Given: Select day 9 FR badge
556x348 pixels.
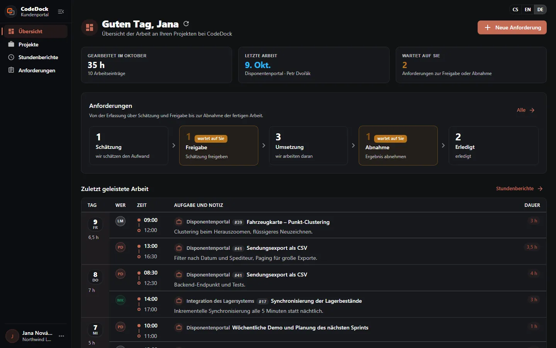Looking at the screenshot, I should coord(95,224).
